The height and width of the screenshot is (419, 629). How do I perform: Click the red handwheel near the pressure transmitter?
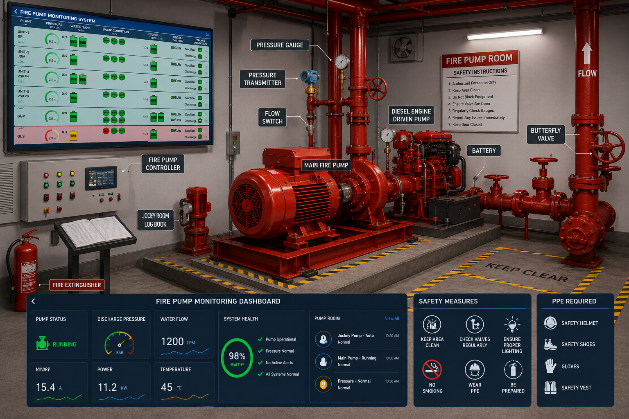click(377, 88)
